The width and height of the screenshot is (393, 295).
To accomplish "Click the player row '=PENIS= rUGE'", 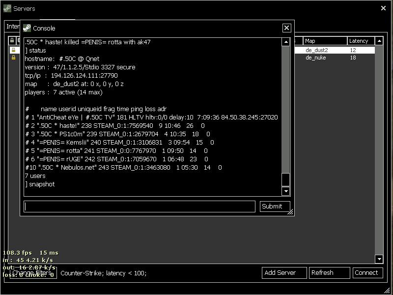I will 116,159.
